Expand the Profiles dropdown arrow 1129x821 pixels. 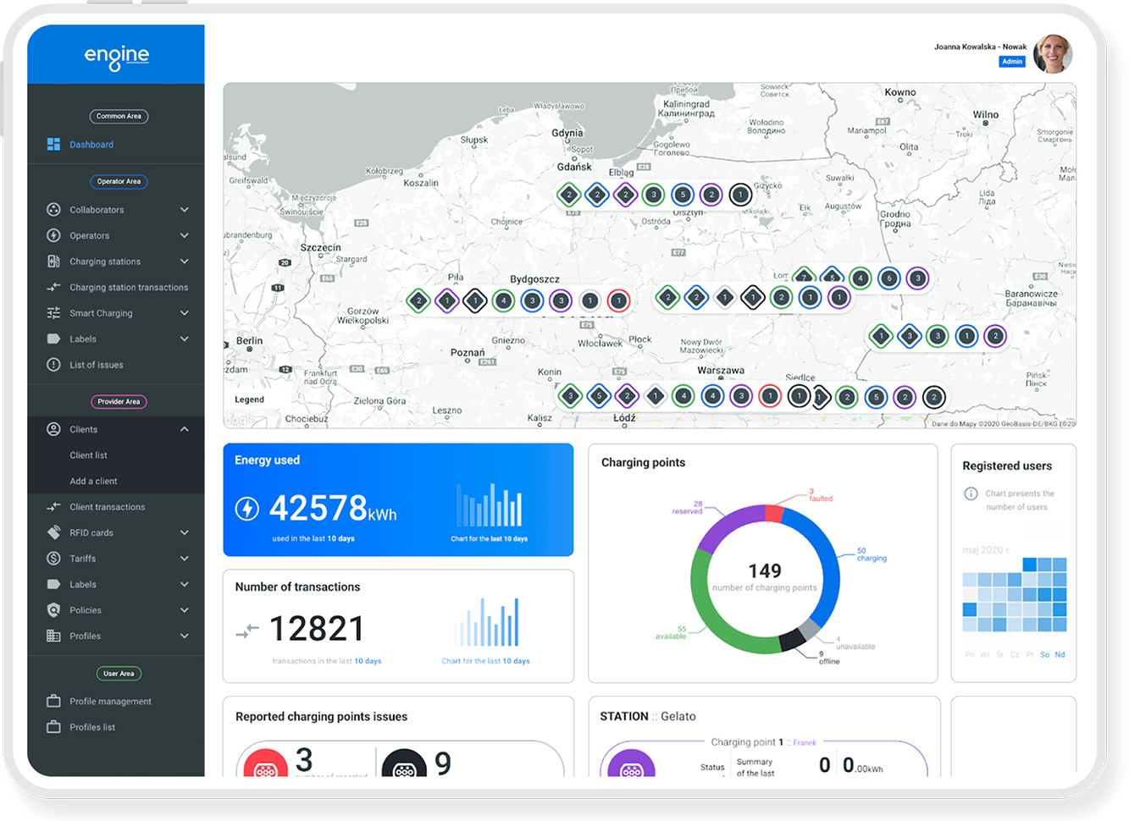(185, 636)
